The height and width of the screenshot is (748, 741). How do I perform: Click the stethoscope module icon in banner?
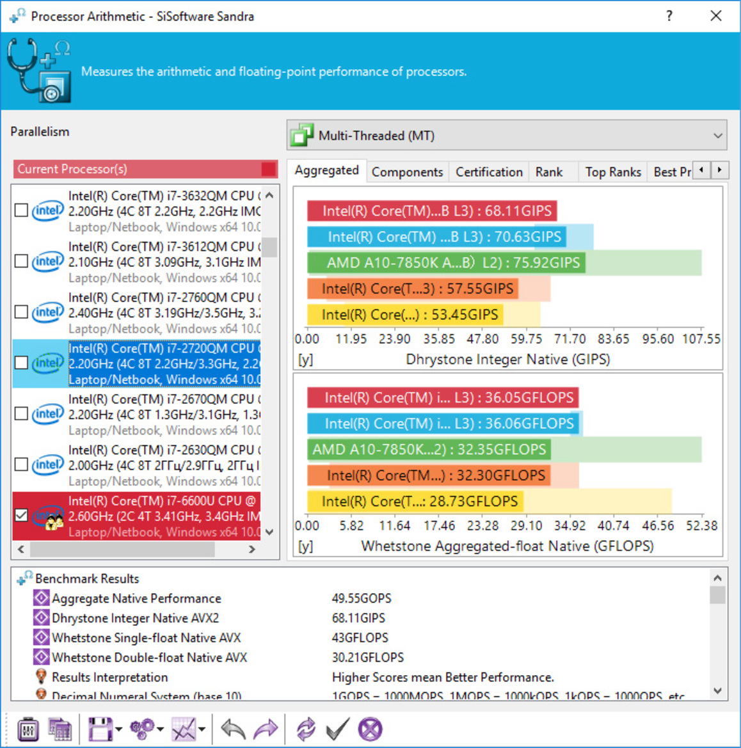[39, 70]
